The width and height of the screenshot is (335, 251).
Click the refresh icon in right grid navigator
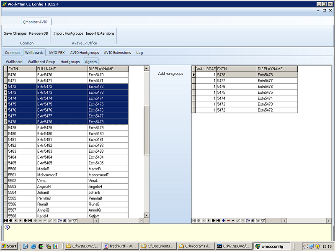click(x=248, y=220)
